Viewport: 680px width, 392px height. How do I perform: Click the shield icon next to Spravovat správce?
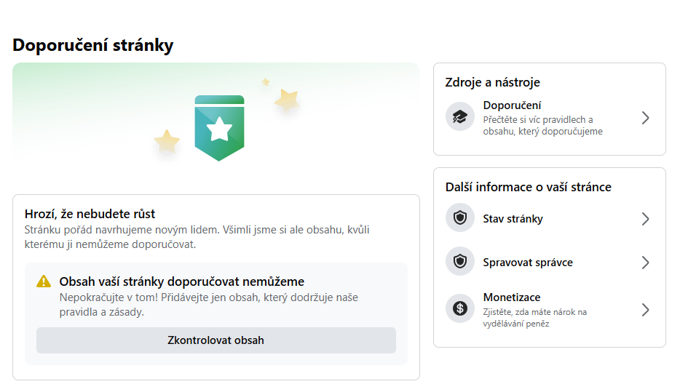[x=459, y=261]
